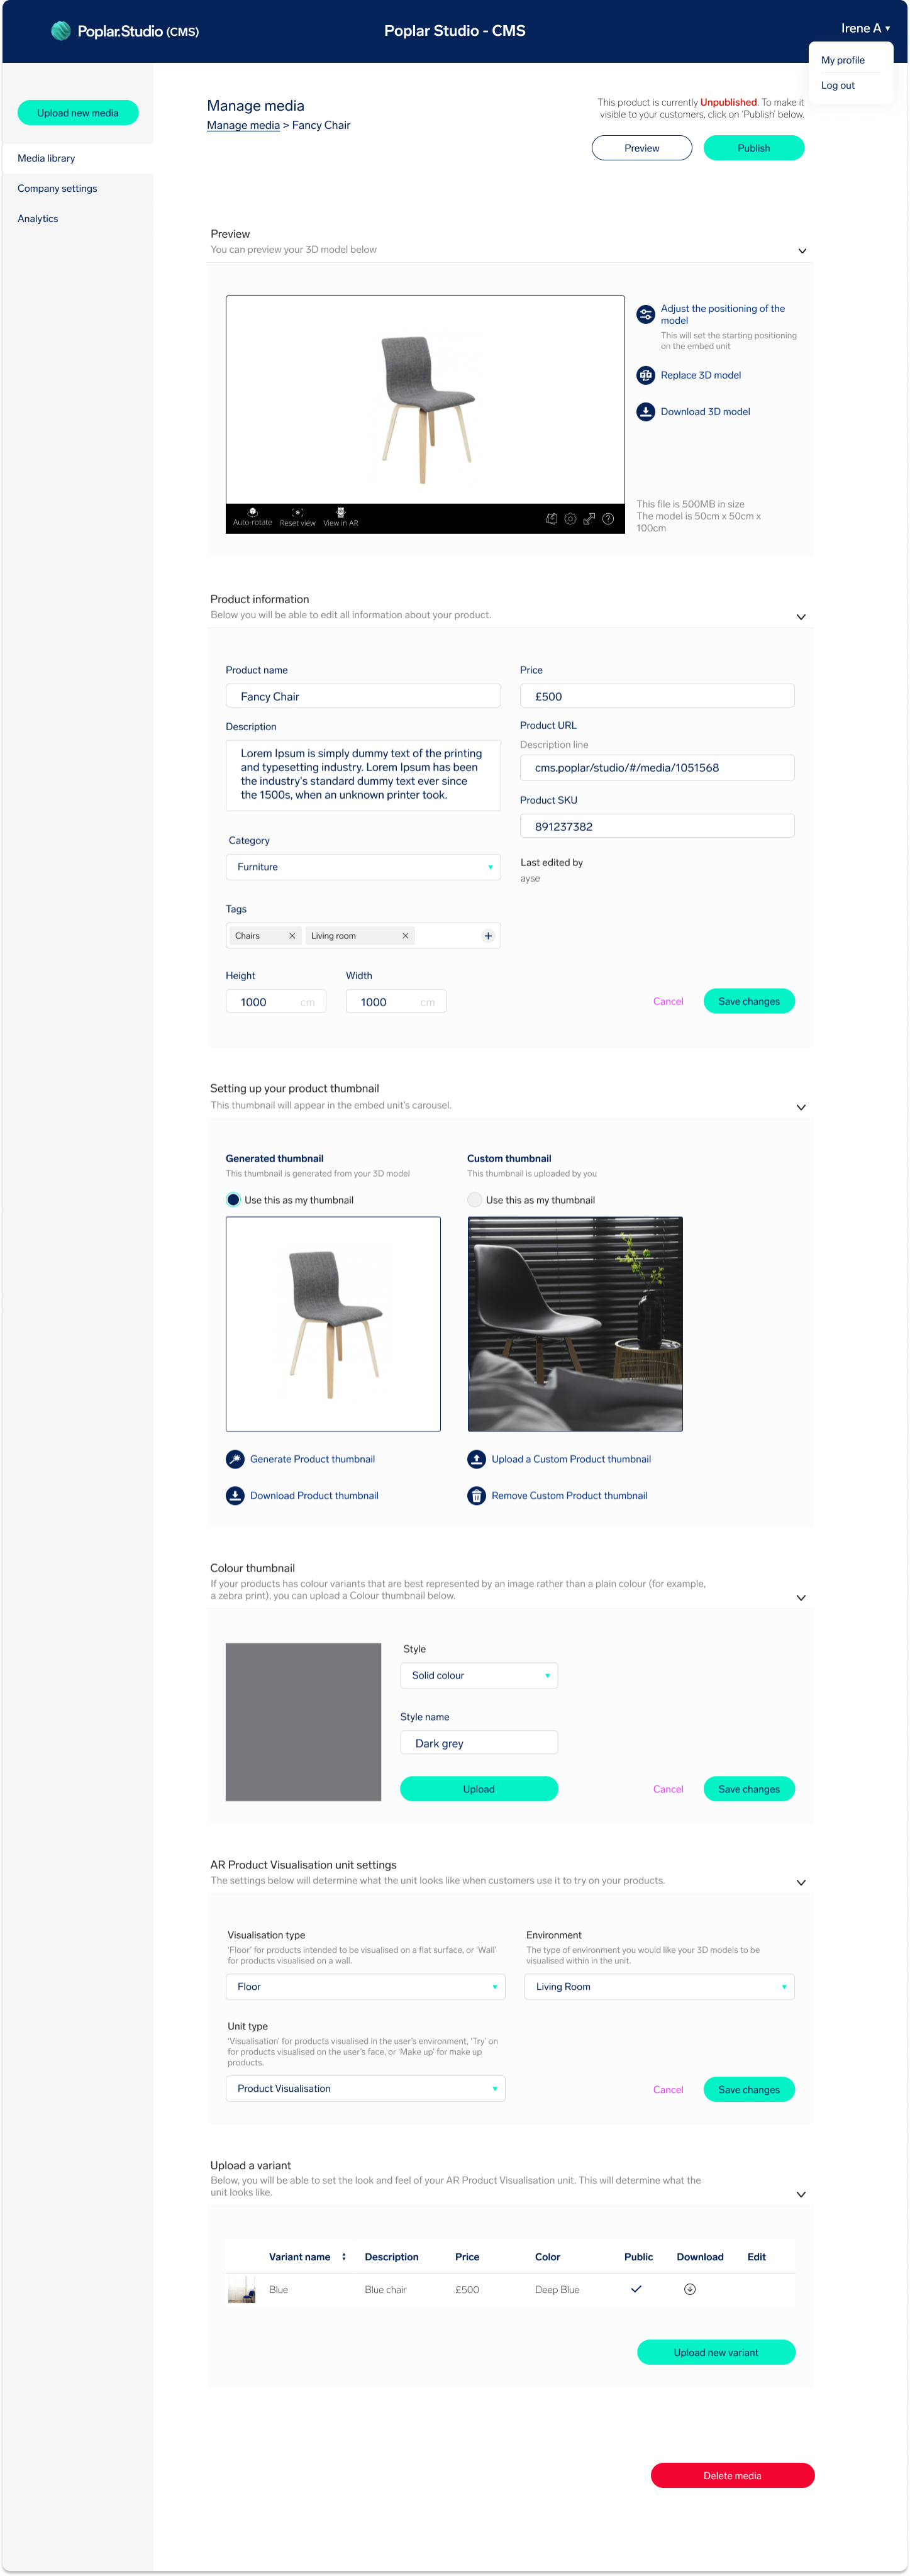
Task: Open Company settings in sidebar
Action: click(x=57, y=188)
